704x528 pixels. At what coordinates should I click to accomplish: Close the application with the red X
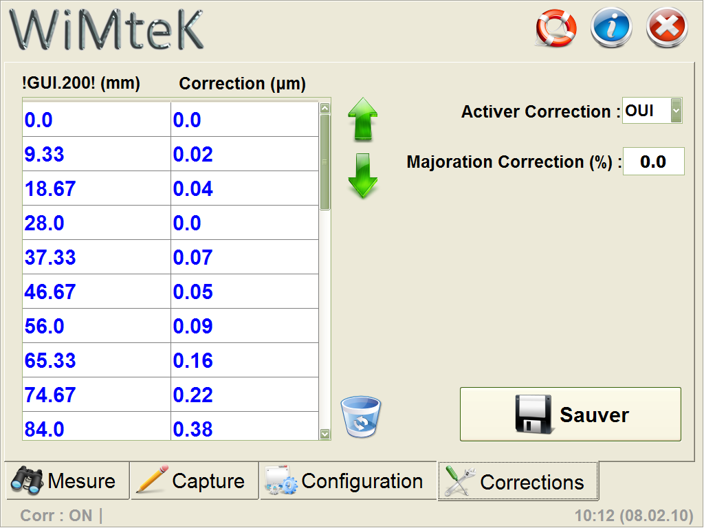coord(667,27)
